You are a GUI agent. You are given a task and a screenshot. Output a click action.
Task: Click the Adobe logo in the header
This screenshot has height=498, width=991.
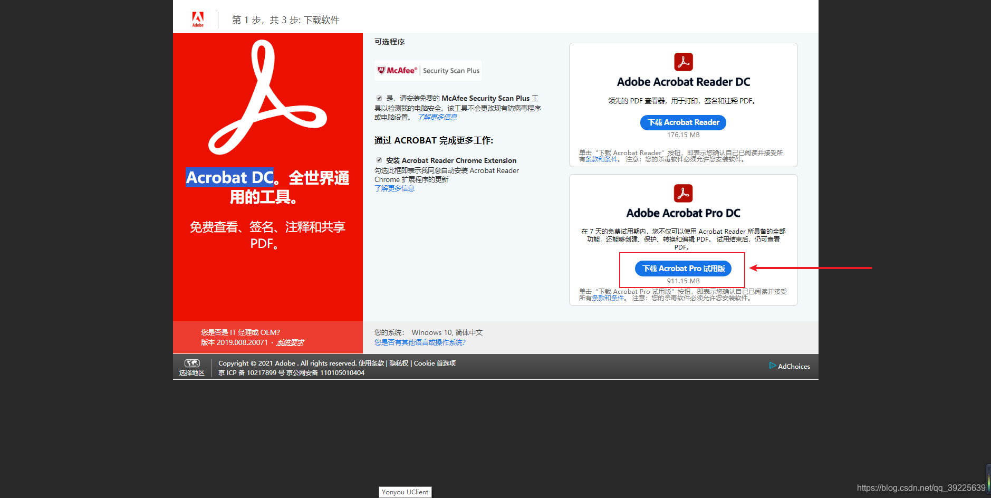(198, 20)
